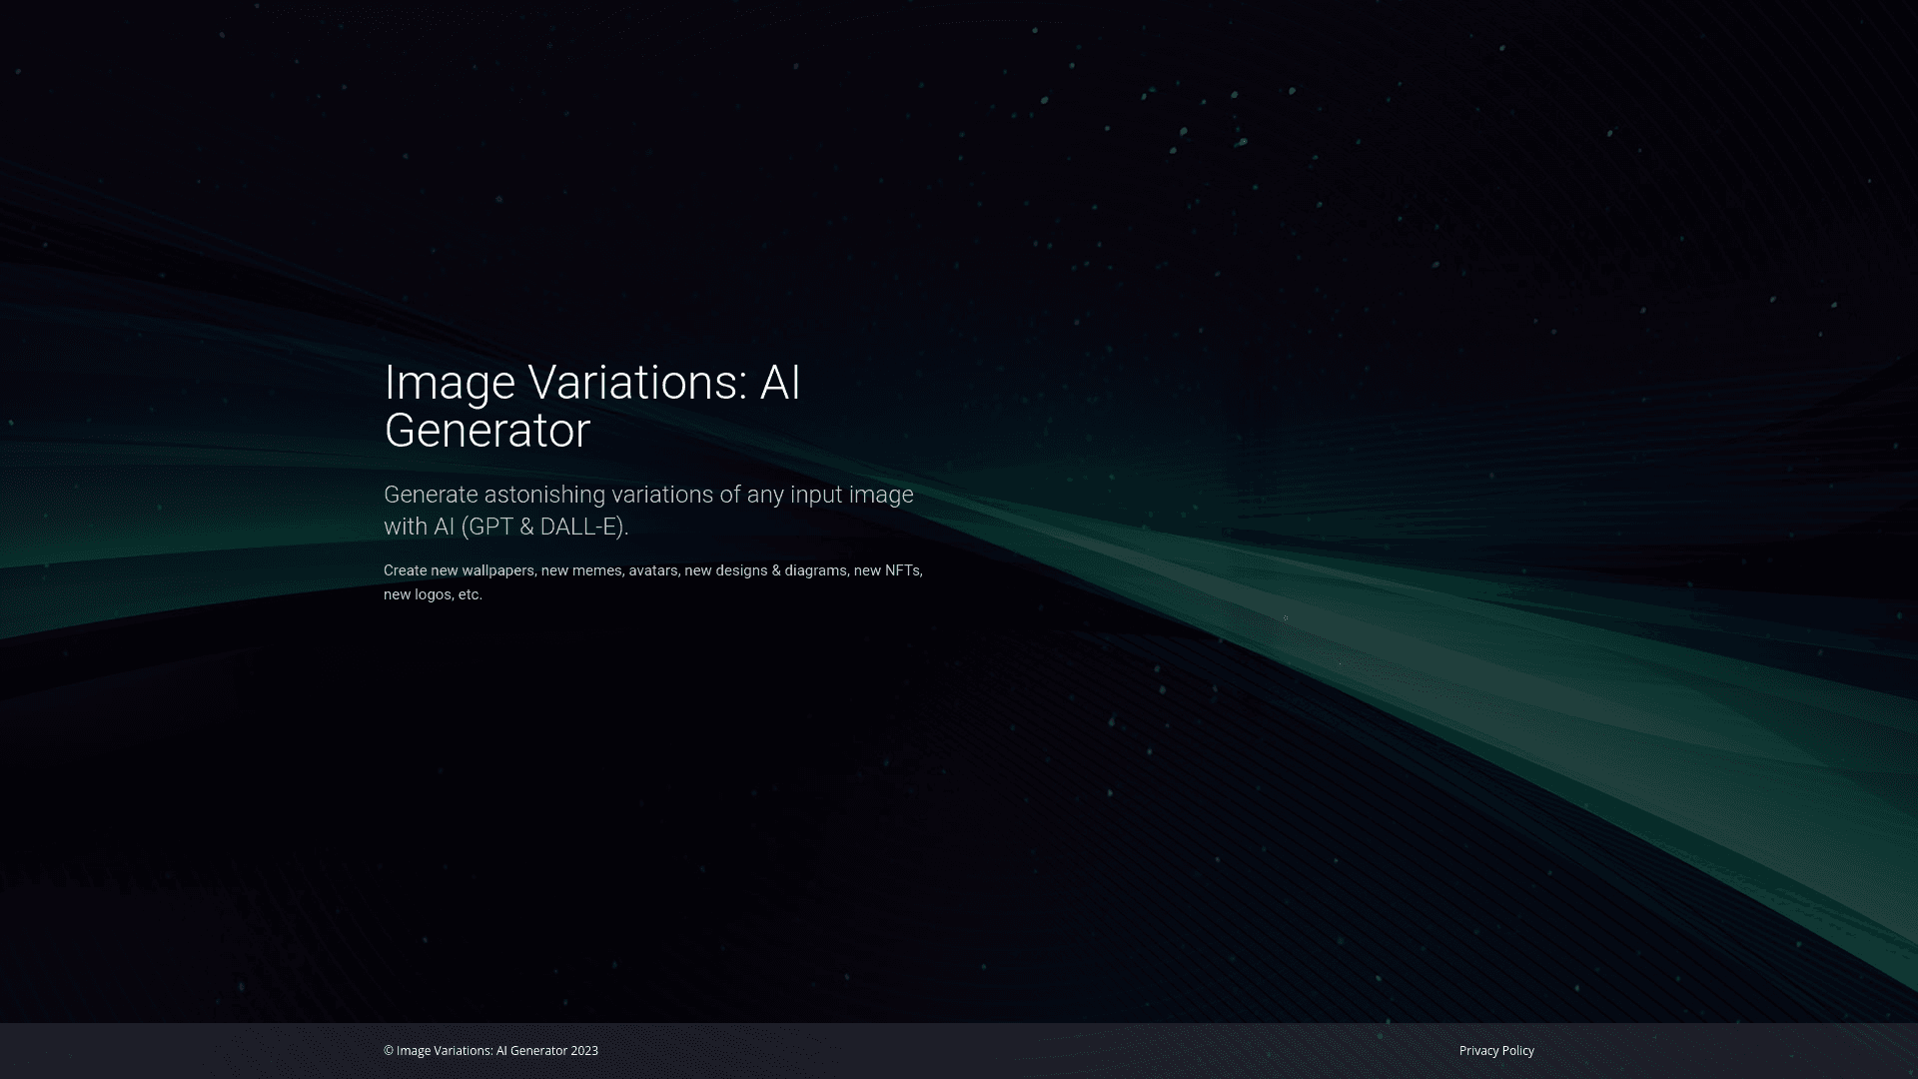Open the Privacy Policy link
The height and width of the screenshot is (1079, 1918).
1495,1050
